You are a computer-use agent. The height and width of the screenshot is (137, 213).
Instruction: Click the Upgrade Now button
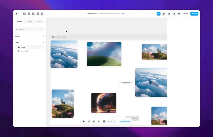click(125, 121)
